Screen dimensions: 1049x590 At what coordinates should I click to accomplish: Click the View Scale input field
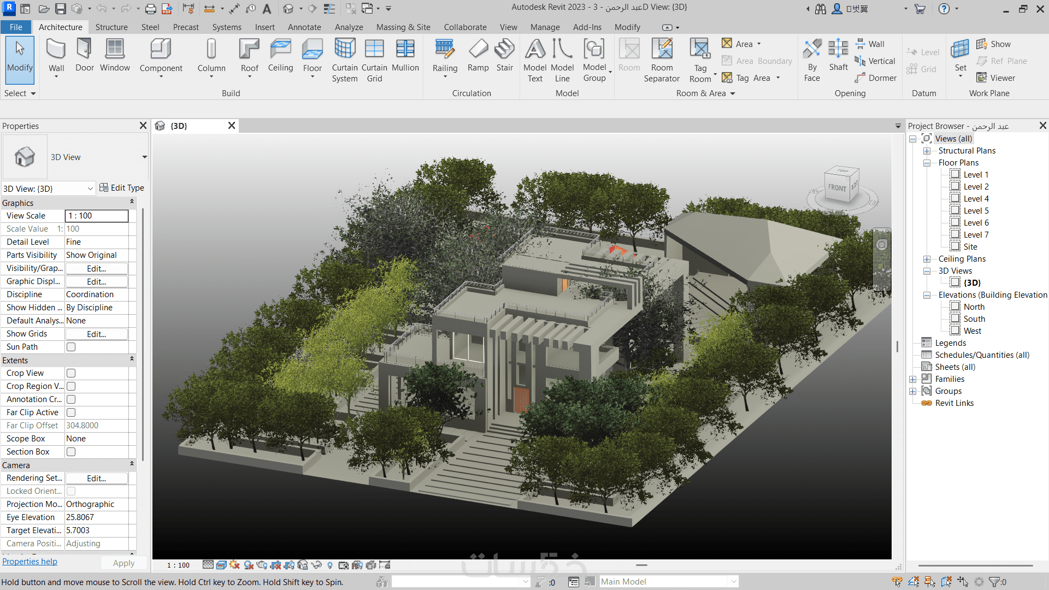(x=97, y=216)
